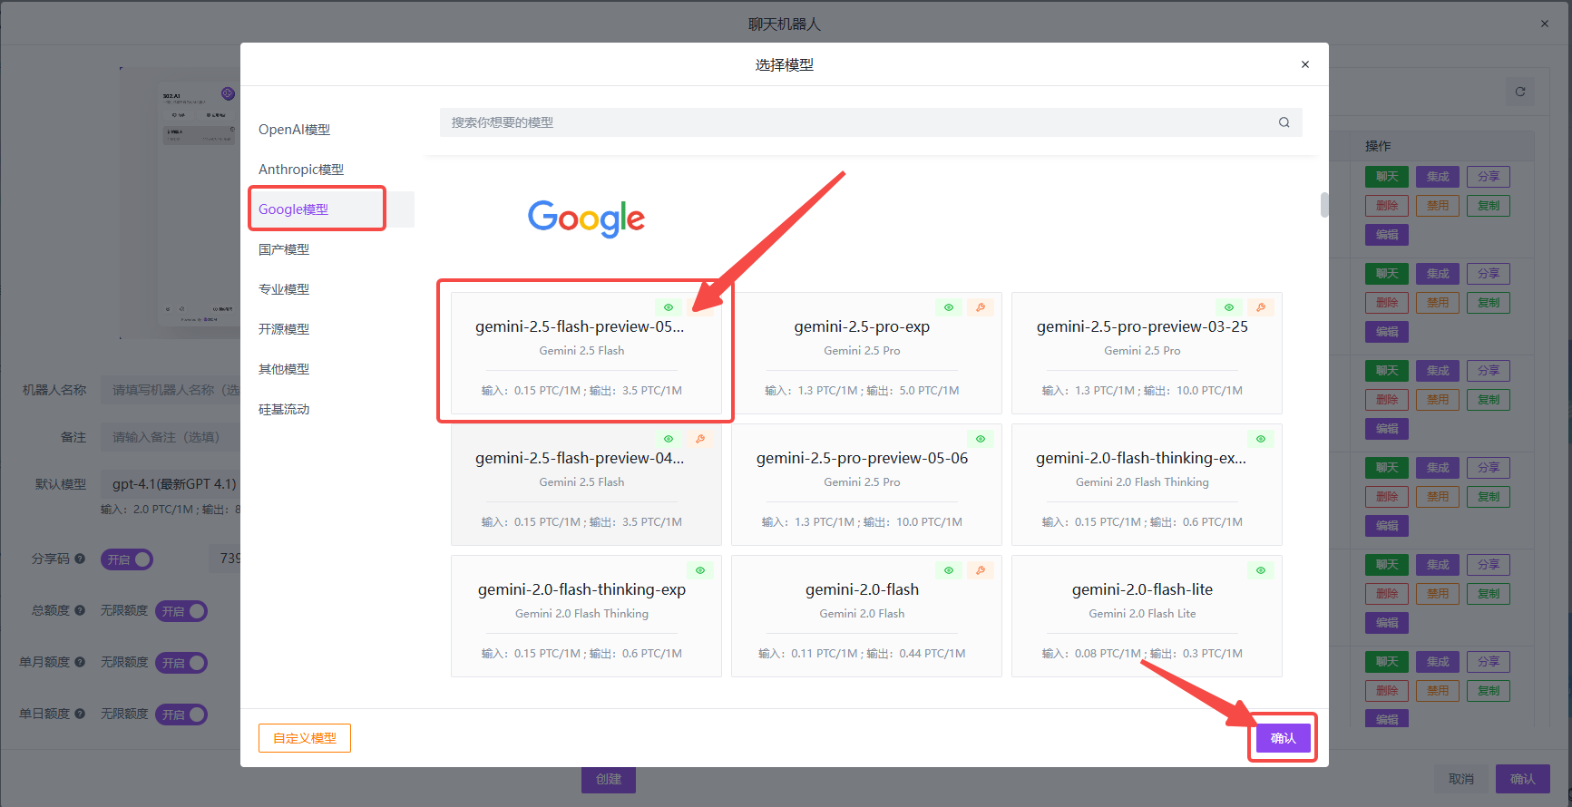Click the help icon next to 分享码
This screenshot has width=1572, height=807.
pyautogui.click(x=80, y=559)
